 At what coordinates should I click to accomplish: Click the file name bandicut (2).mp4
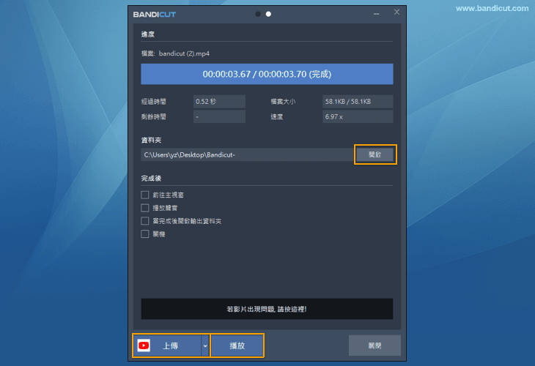[x=184, y=53]
